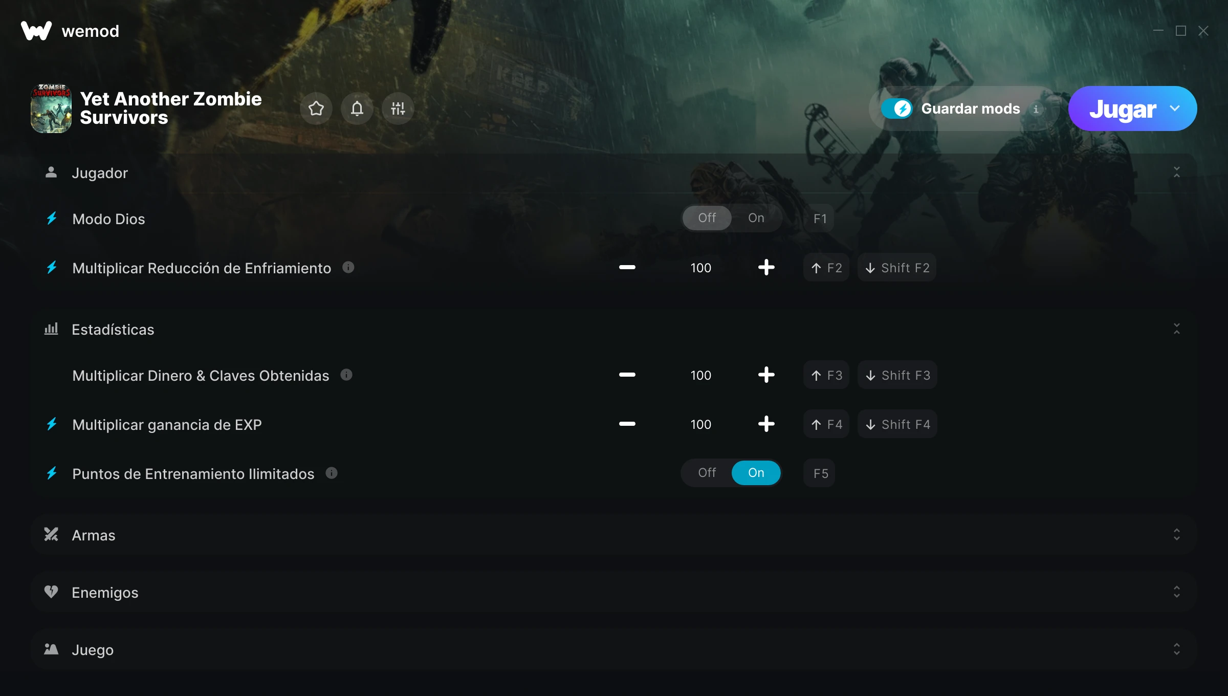This screenshot has height=696, width=1228.
Task: Click info icon beside Guardar mods
Action: (x=1036, y=109)
